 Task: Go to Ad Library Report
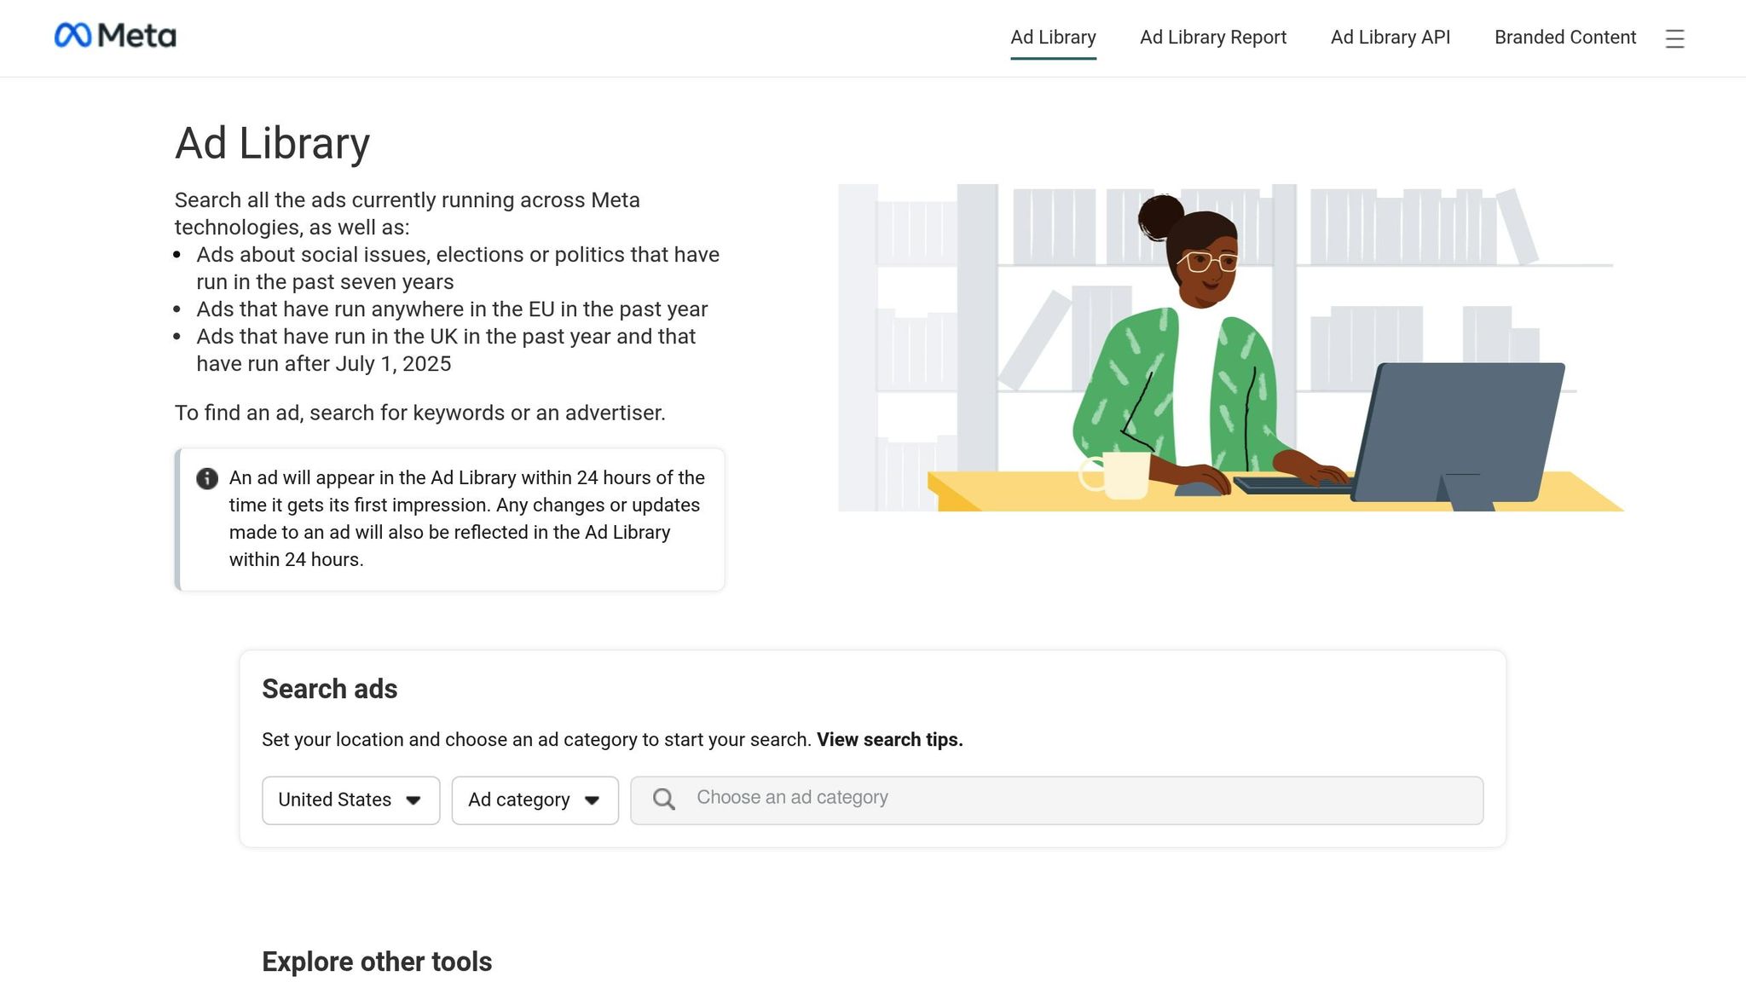point(1212,38)
